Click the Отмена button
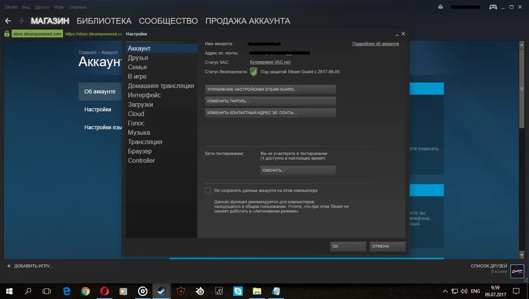Viewport: 529px width, 299px height. pos(388,246)
